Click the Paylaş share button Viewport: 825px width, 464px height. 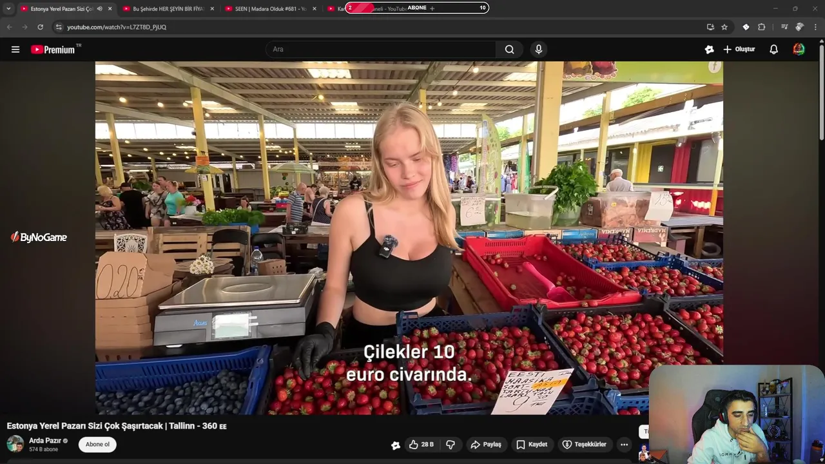(x=486, y=445)
